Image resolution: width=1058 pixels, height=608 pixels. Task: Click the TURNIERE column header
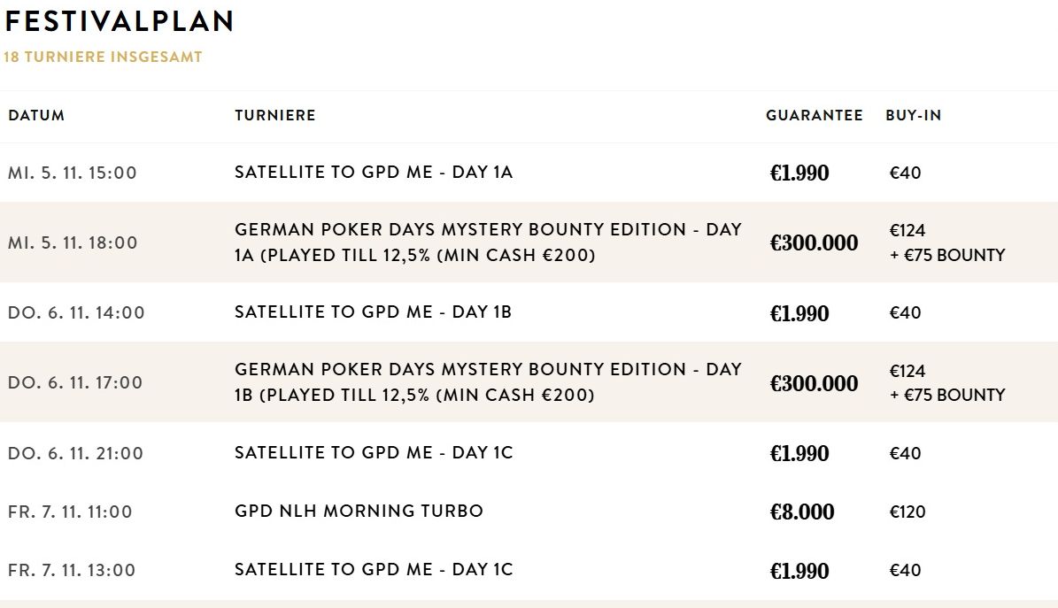tap(274, 116)
